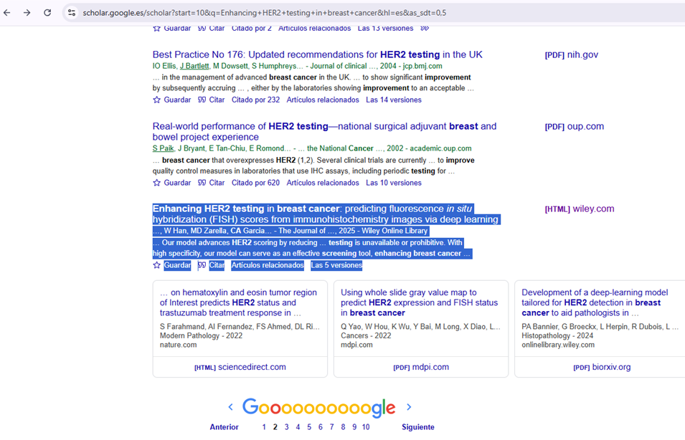Show Las 14 versiones
685x440 pixels.
point(394,100)
